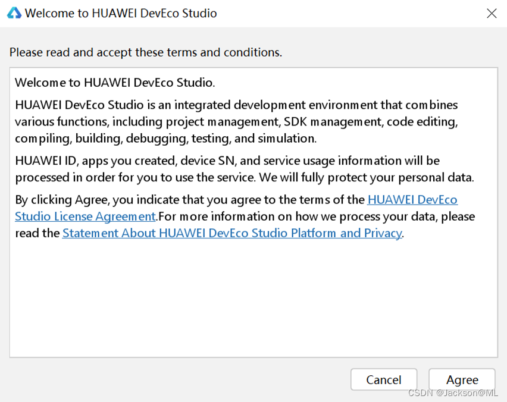507x402 pixels.
Task: Click the CSDN @Jackson@ML watermark text
Action: pyautogui.click(x=453, y=393)
